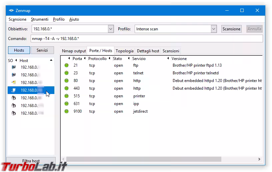The height and width of the screenshot is (172, 272).
Task: Click the Annulla button
Action: click(x=254, y=29)
